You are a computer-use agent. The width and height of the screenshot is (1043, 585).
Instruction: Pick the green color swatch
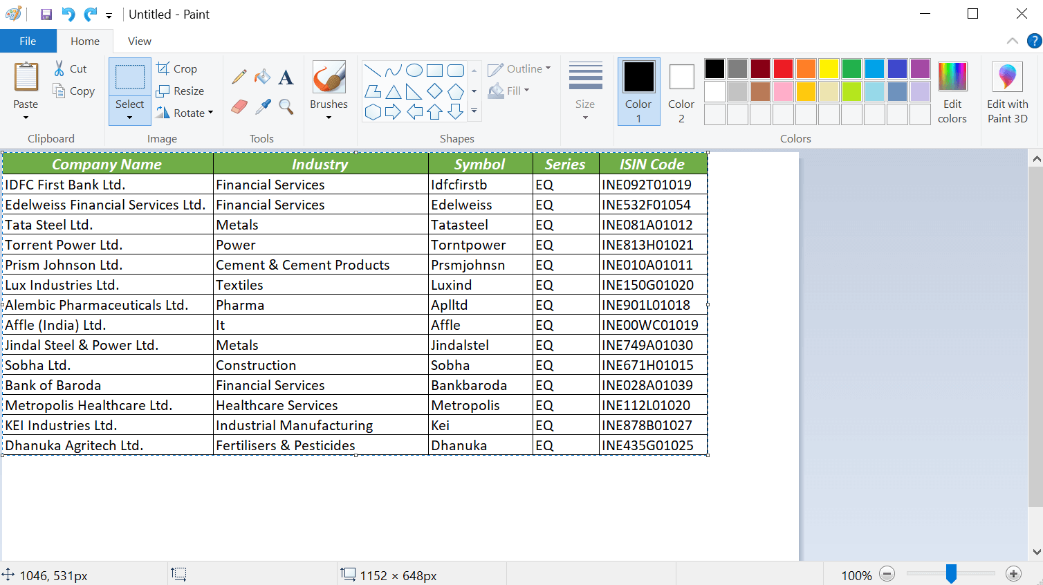click(851, 68)
